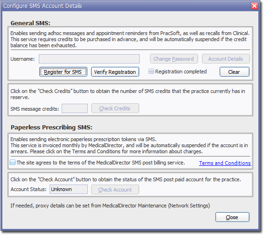This screenshot has width=264, height=235.
Task: Click the Paperless Prescribing SMS heading
Action: pos(51,127)
